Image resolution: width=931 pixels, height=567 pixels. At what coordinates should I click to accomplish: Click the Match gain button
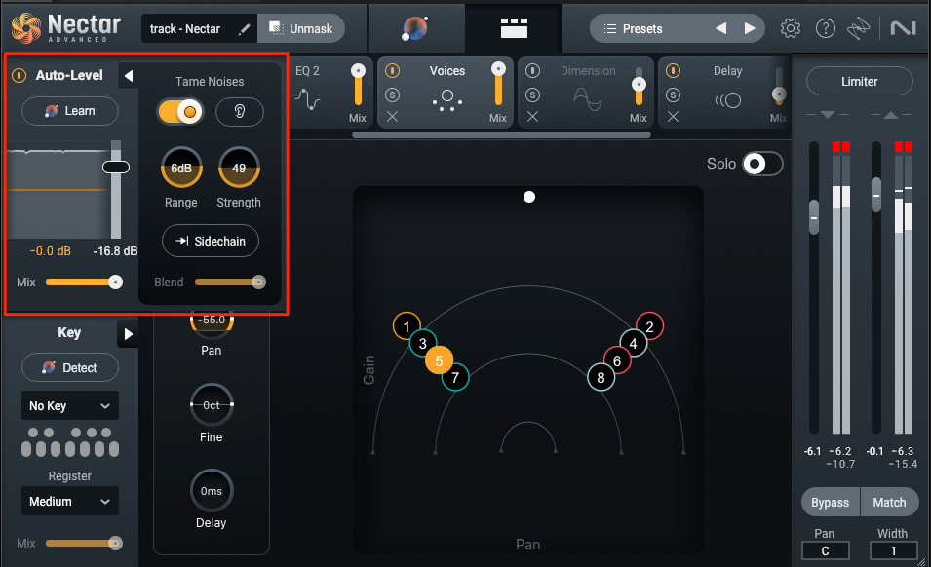pyautogui.click(x=889, y=503)
